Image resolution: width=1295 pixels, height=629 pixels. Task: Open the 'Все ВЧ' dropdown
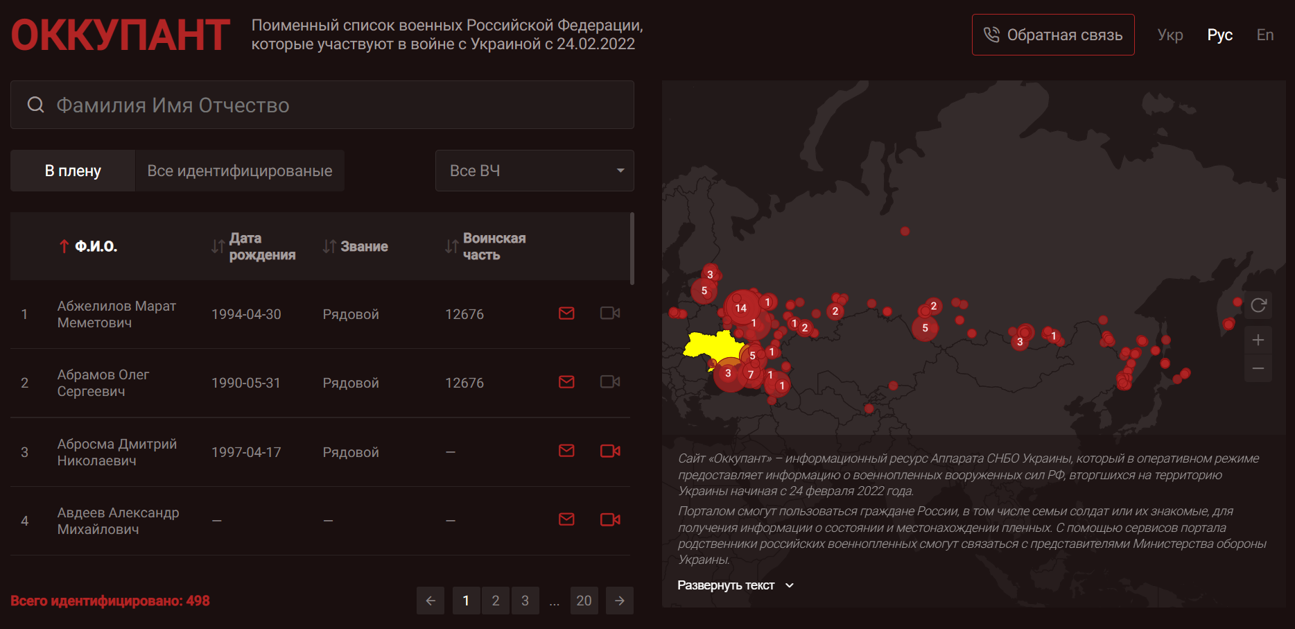534,171
